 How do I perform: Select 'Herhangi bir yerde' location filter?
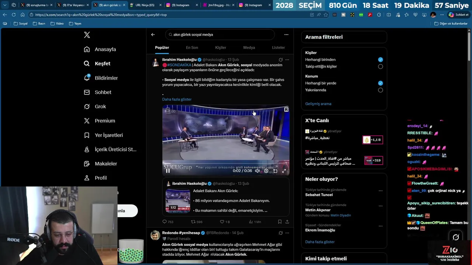381,83
